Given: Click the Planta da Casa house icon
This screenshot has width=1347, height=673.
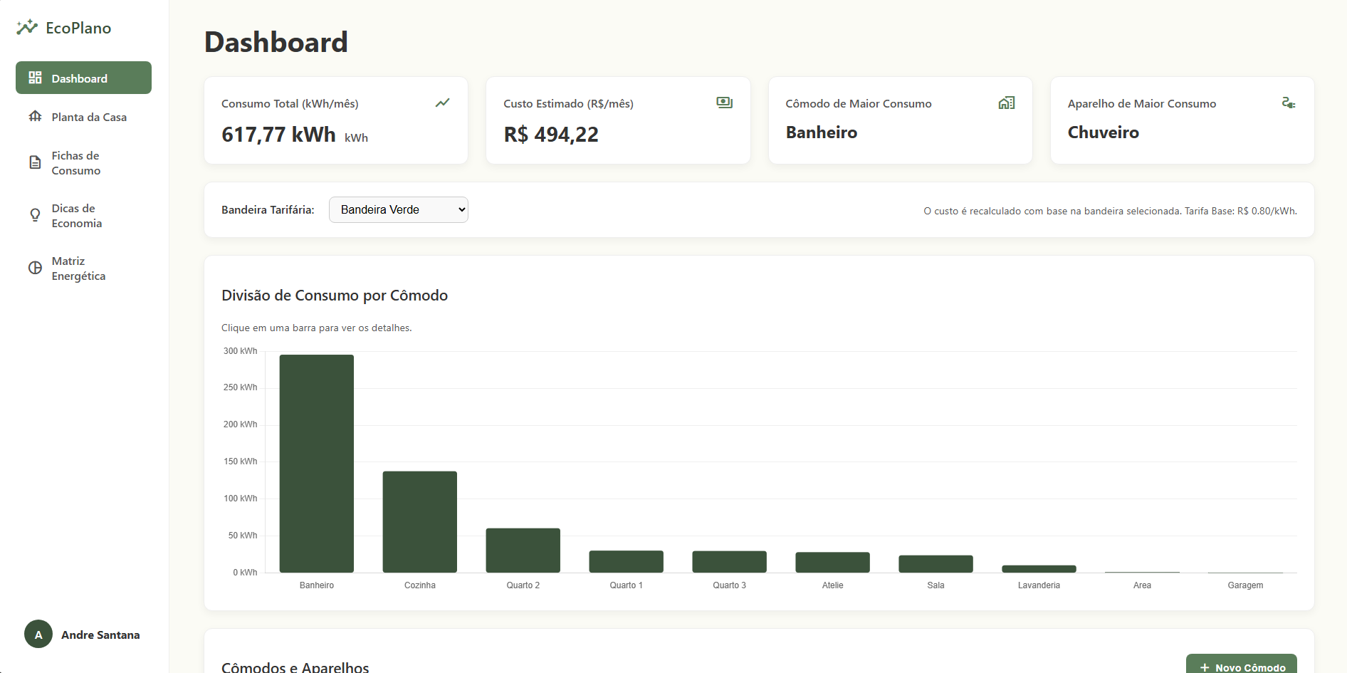Looking at the screenshot, I should pyautogui.click(x=35, y=116).
